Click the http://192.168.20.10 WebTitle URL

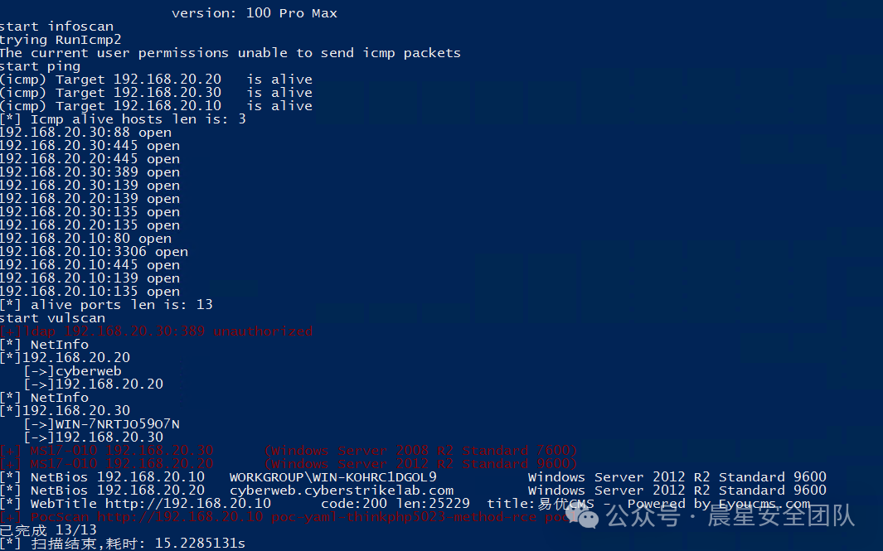coord(188,504)
